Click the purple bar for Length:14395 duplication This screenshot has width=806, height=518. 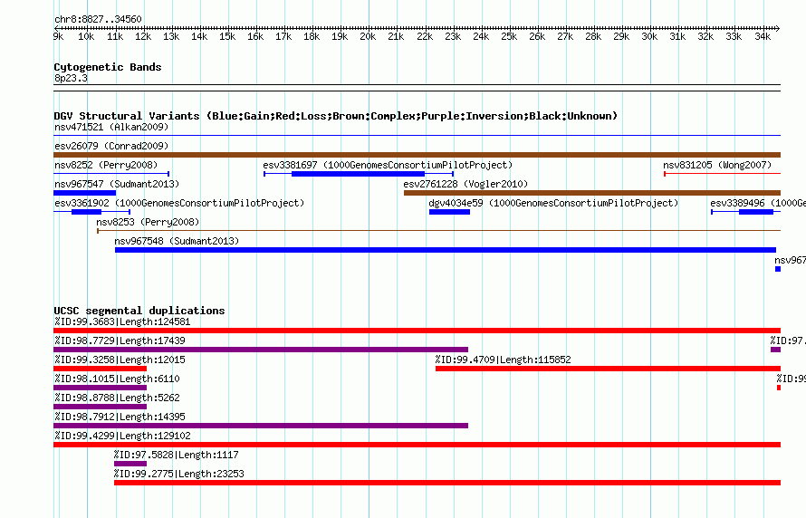pyautogui.click(x=261, y=426)
